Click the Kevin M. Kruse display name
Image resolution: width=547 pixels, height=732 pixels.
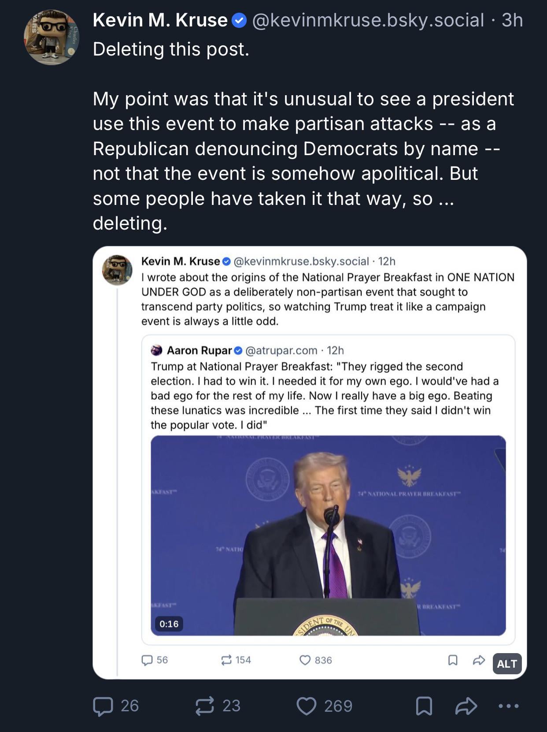click(x=160, y=20)
